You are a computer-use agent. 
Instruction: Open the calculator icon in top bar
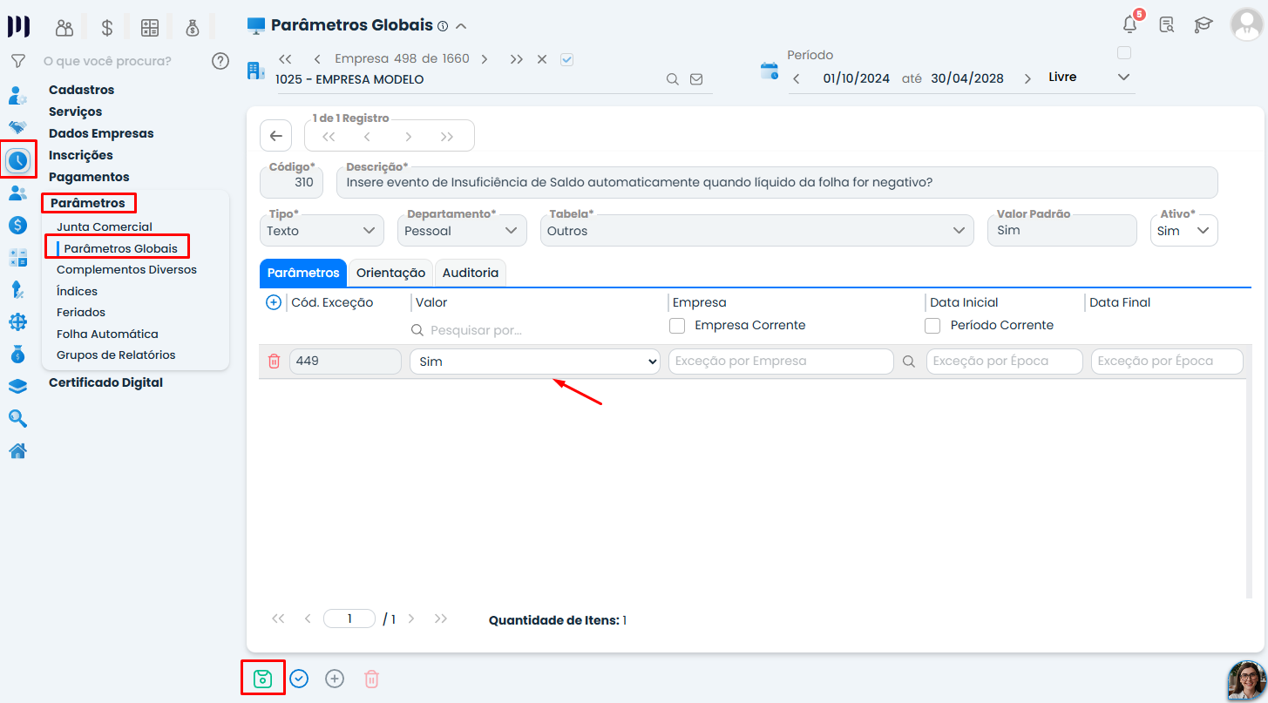150,28
